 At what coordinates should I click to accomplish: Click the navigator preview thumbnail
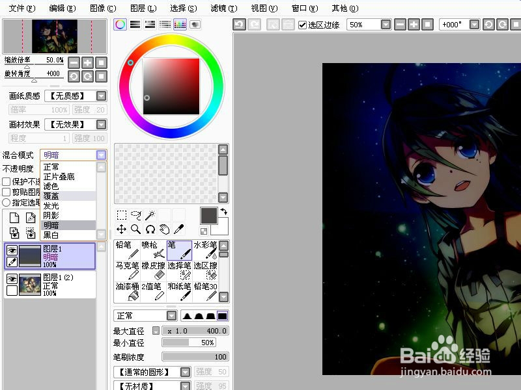[x=55, y=36]
